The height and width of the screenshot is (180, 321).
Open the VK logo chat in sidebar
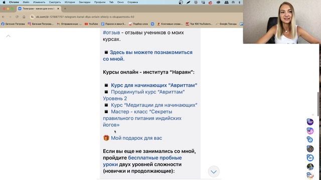[310, 158]
